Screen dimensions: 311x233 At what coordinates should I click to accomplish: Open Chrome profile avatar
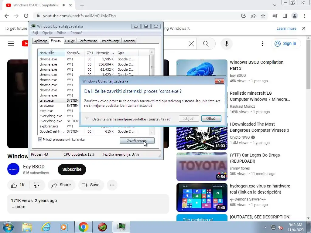click(295, 16)
